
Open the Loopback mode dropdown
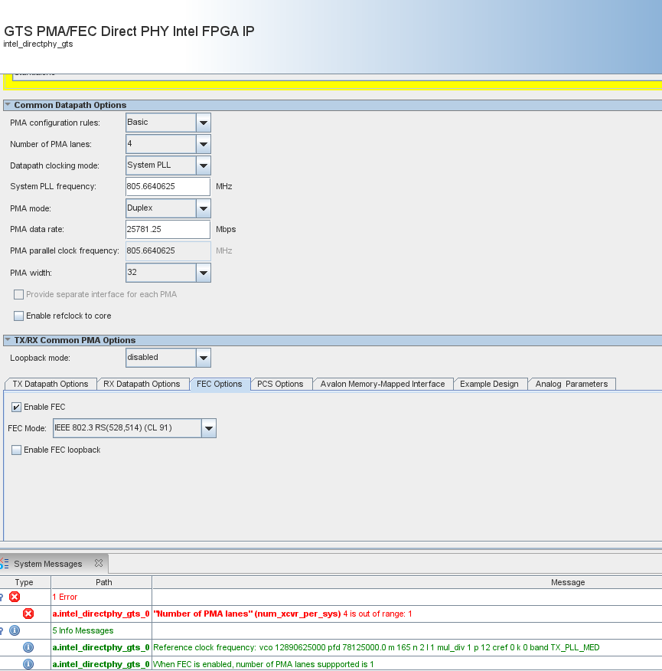(x=204, y=358)
